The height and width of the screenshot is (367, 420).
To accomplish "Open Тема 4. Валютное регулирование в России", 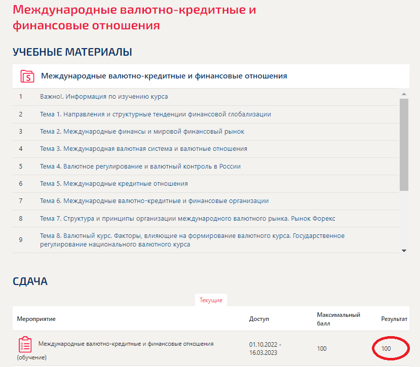I will [140, 167].
